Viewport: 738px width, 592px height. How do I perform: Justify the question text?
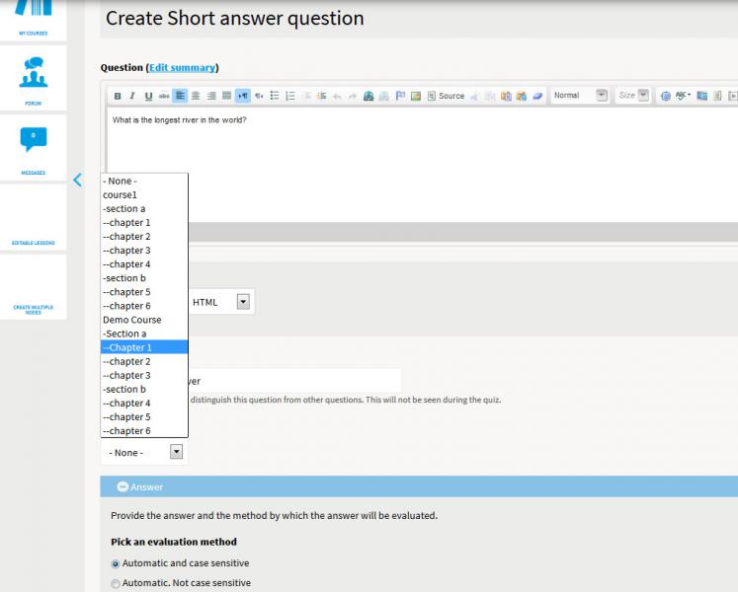tap(227, 96)
